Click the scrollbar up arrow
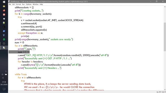This screenshot has height=93, width=166. click(165, 7)
